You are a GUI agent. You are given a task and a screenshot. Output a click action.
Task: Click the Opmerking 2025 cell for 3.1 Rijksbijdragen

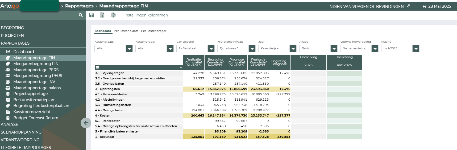309,73
